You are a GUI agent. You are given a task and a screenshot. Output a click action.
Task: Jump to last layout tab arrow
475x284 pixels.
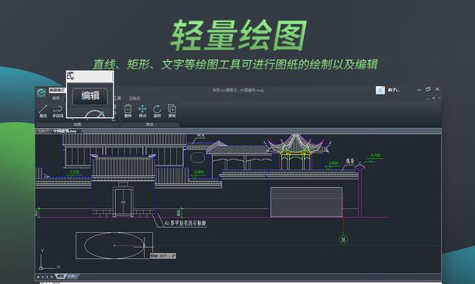52,276
